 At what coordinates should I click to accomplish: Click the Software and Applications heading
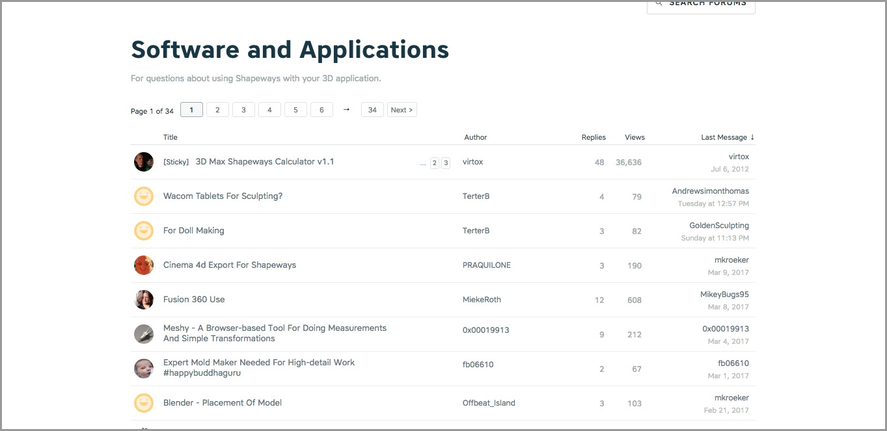[290, 49]
